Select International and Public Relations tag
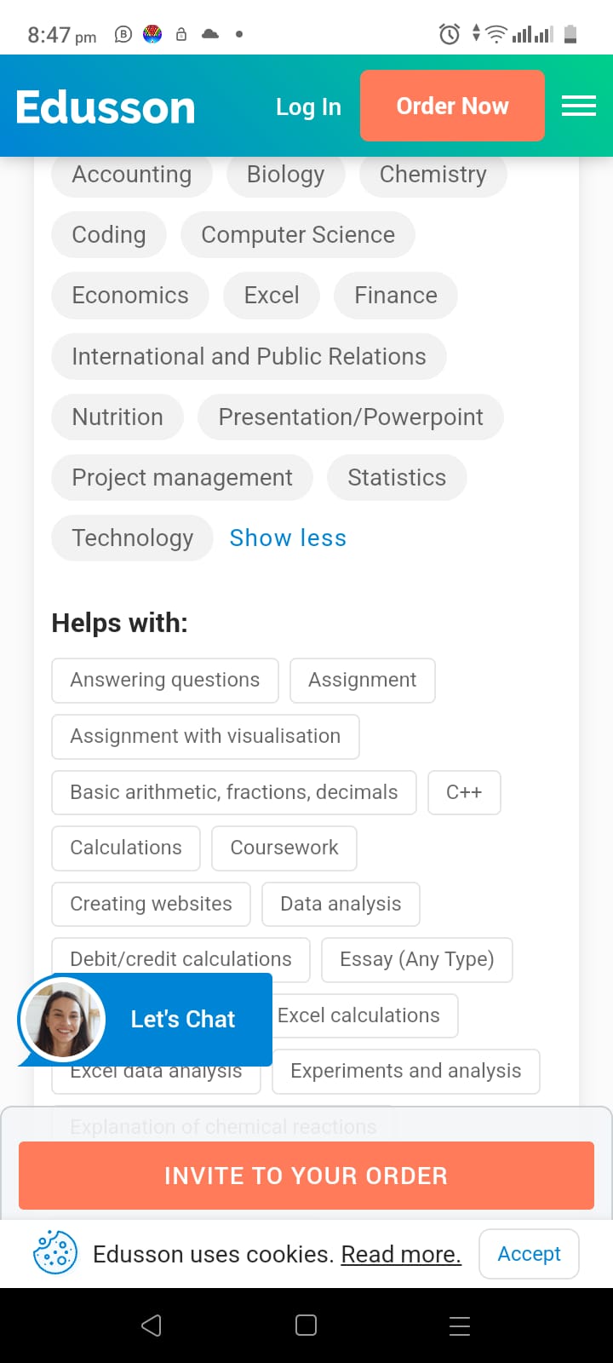The image size is (613, 1363). [249, 356]
